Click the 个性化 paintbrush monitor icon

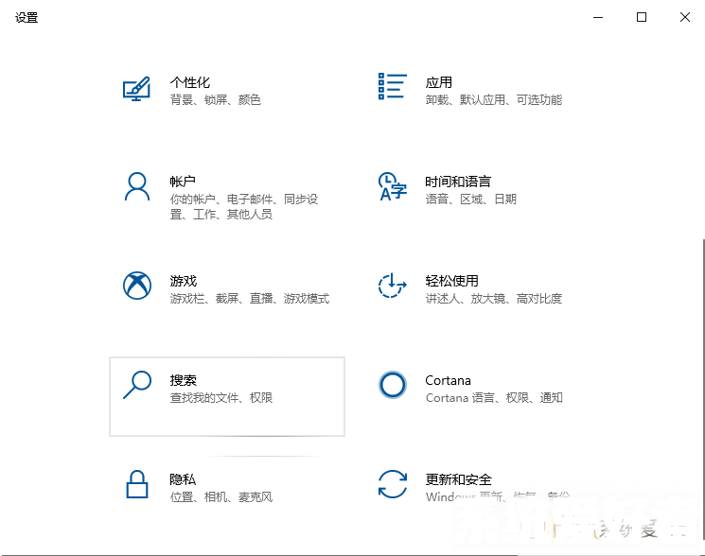(137, 88)
